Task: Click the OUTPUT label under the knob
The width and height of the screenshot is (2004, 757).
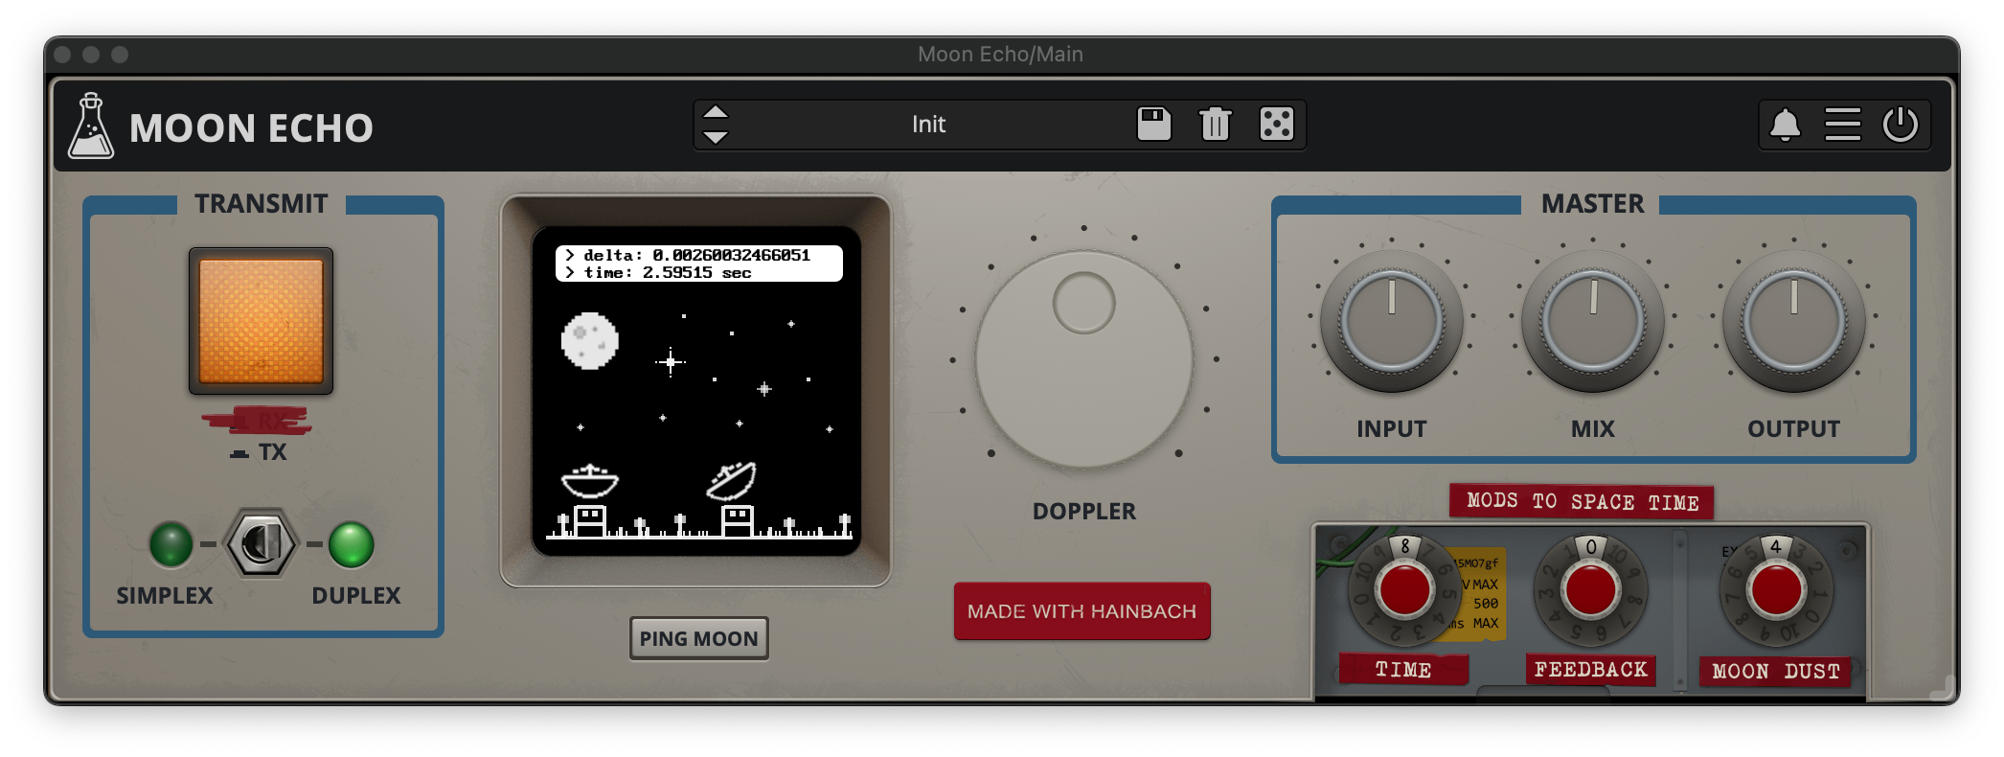Action: pyautogui.click(x=1793, y=429)
